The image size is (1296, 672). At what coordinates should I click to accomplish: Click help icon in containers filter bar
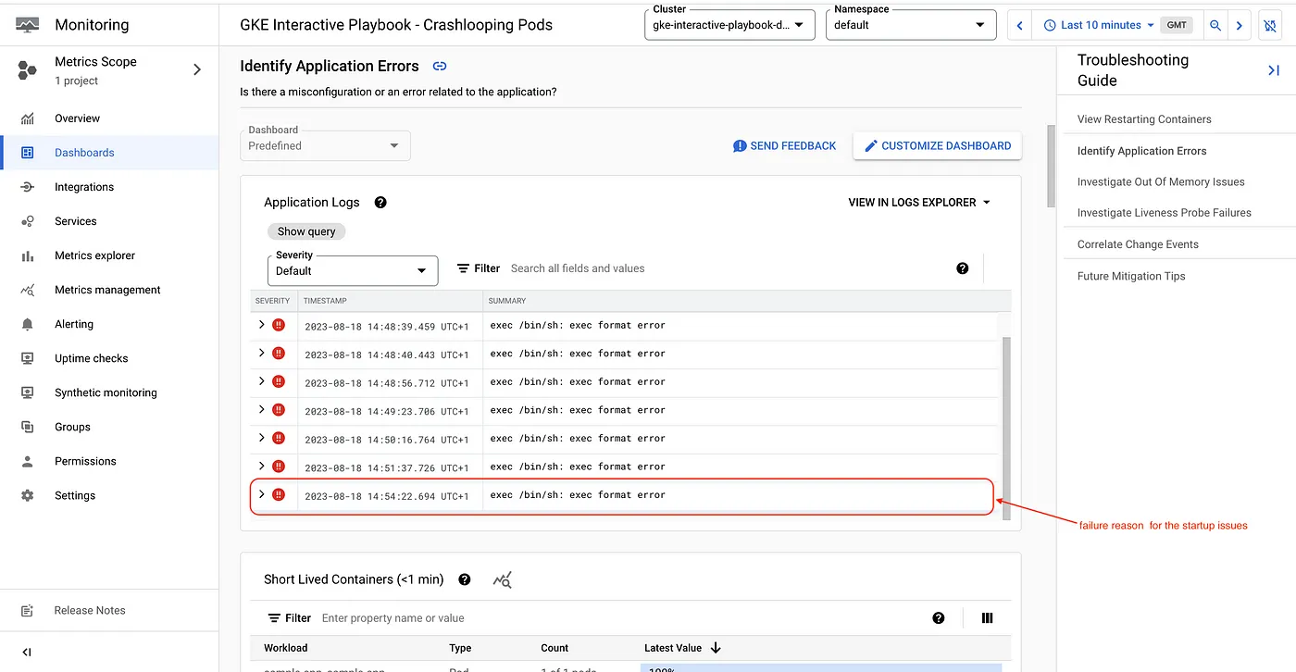pyautogui.click(x=939, y=618)
